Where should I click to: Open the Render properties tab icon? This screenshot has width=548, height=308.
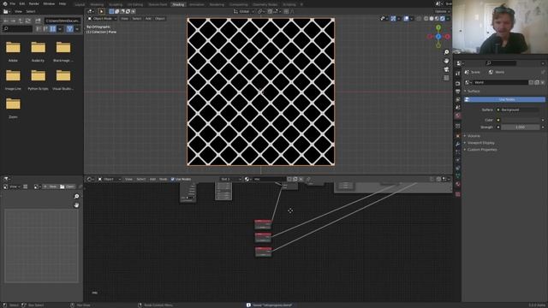click(457, 84)
